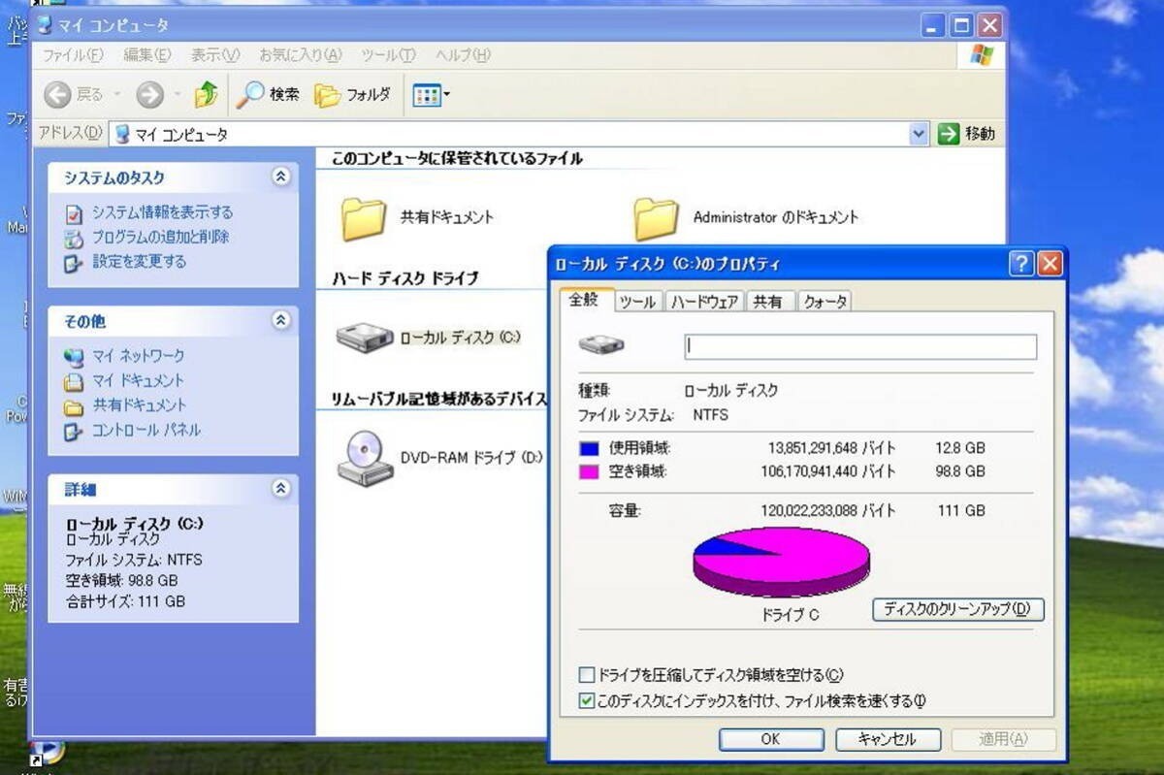Open the ファイル(F) menu
This screenshot has height=775, width=1164.
(72, 55)
